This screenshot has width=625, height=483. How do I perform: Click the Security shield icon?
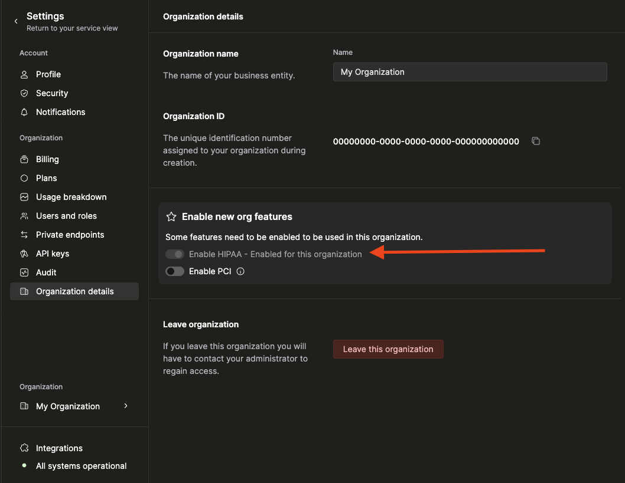pos(24,93)
